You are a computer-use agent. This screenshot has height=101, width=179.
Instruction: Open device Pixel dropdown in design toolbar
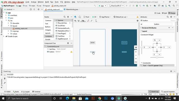(x=87, y=17)
